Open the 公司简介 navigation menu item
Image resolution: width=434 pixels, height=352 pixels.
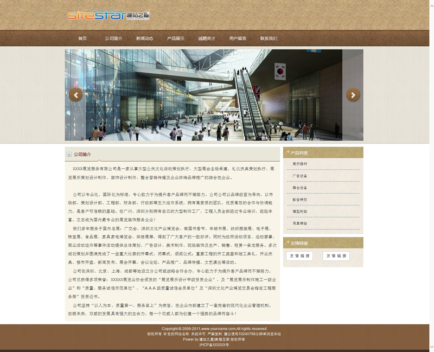pyautogui.click(x=113, y=39)
